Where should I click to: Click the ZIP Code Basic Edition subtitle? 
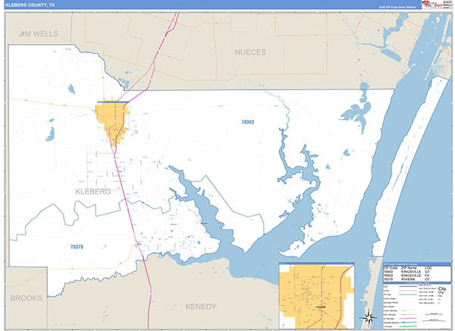click(x=397, y=7)
